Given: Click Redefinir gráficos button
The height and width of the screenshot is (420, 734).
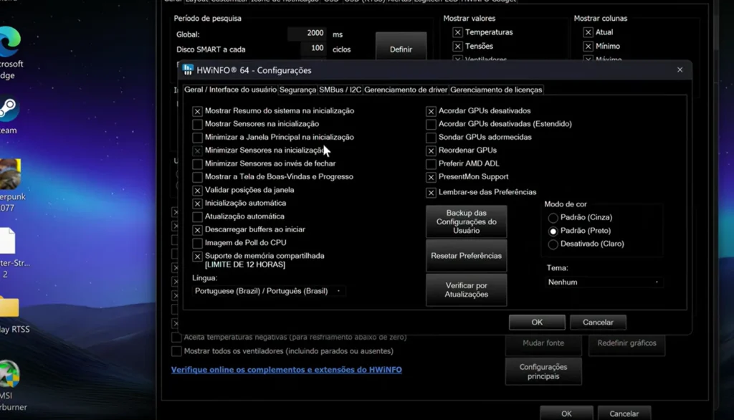Looking at the screenshot, I should (x=626, y=344).
